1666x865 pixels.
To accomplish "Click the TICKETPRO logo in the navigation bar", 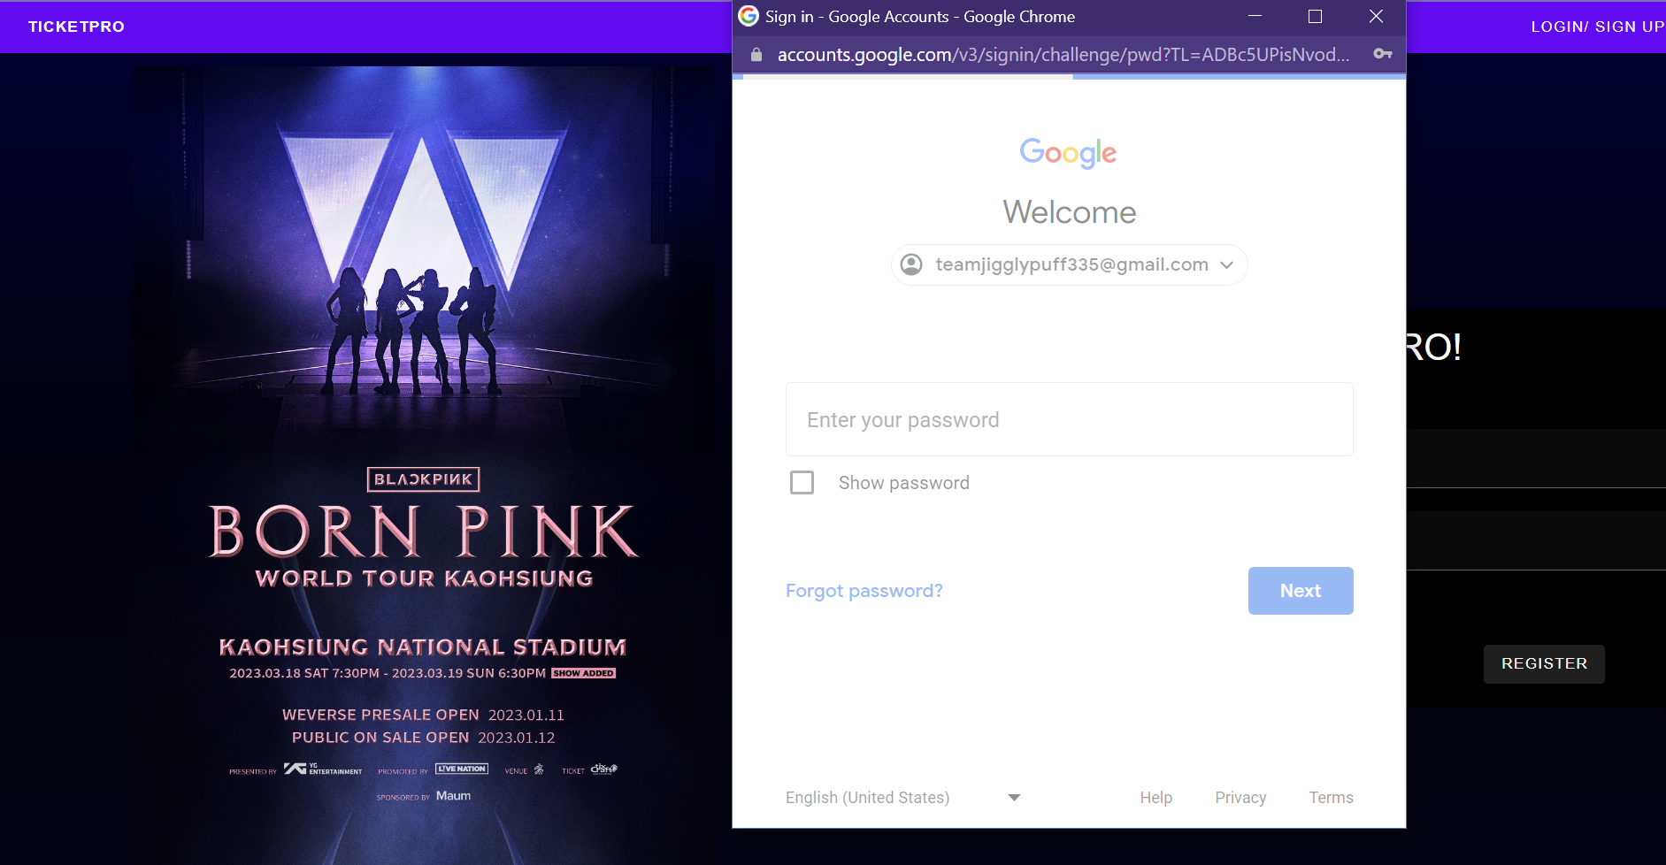I will tap(76, 26).
